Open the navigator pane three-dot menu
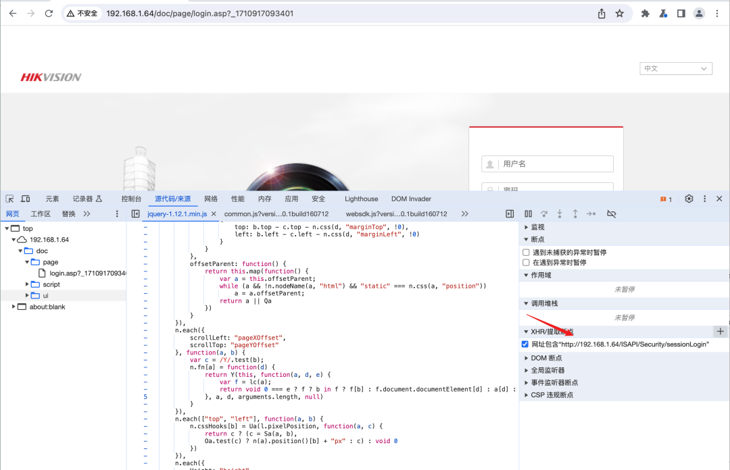The image size is (730, 470). point(117,213)
